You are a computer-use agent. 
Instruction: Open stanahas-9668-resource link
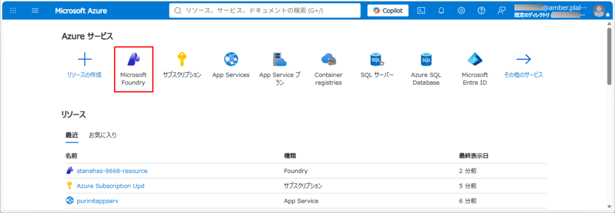click(x=112, y=171)
